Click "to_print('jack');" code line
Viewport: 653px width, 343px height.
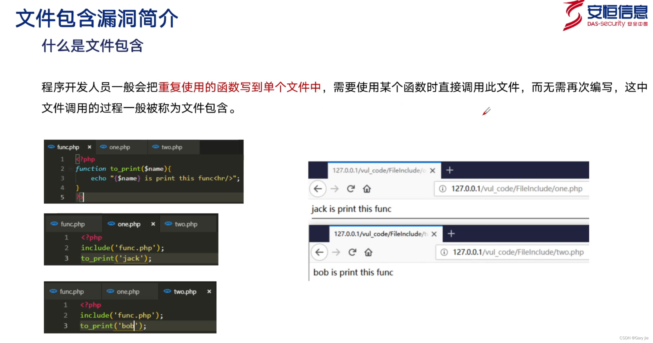pyautogui.click(x=116, y=258)
